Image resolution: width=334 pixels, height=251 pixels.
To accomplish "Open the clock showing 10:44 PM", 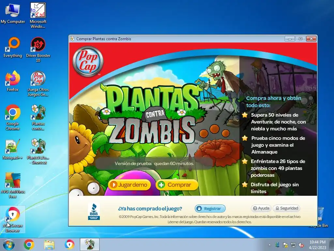I will point(318,245).
